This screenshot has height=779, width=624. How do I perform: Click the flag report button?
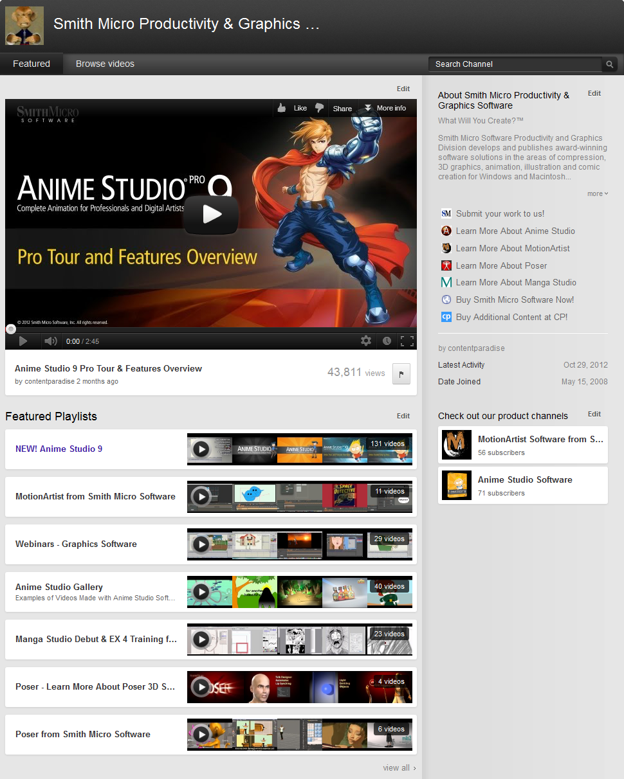pos(401,373)
